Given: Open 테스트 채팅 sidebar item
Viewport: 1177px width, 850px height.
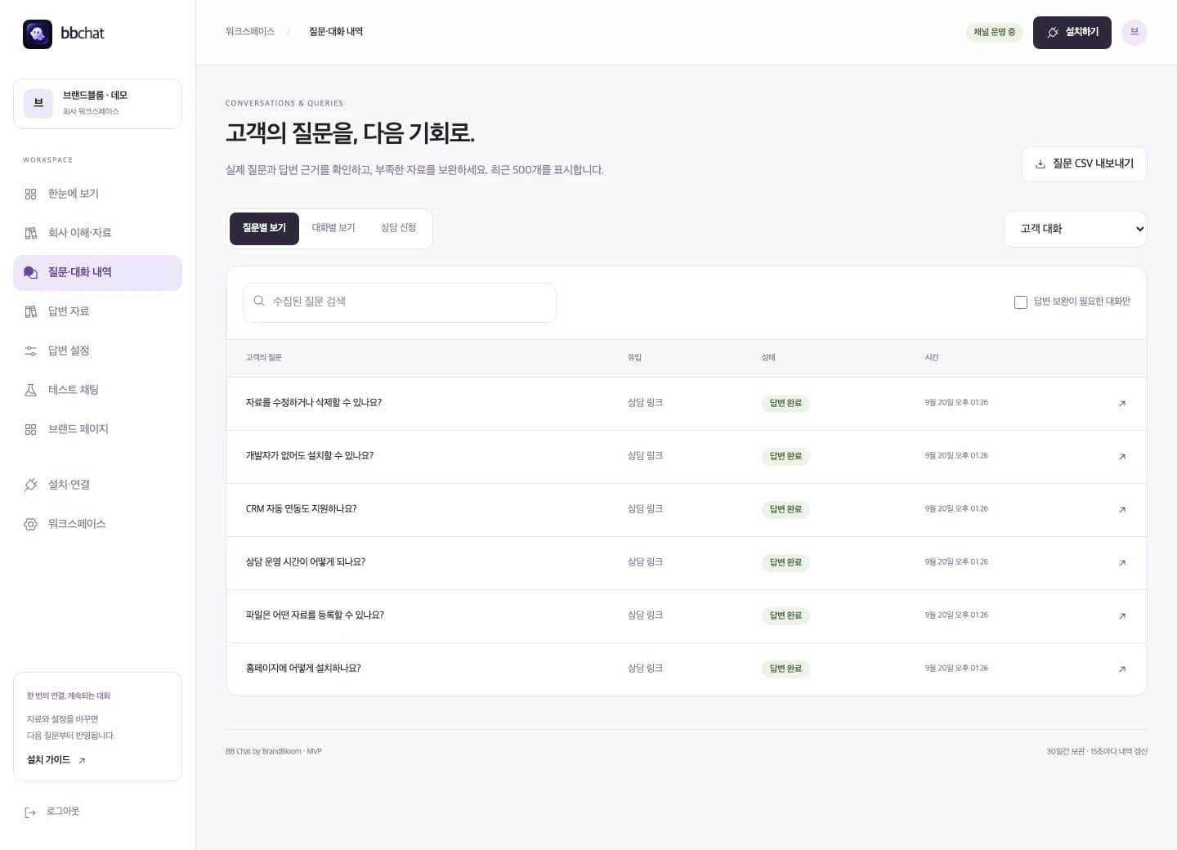Looking at the screenshot, I should click(97, 390).
